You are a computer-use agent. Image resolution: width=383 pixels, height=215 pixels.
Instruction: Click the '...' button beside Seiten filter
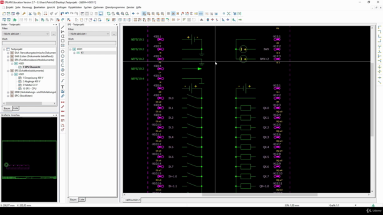point(53,34)
